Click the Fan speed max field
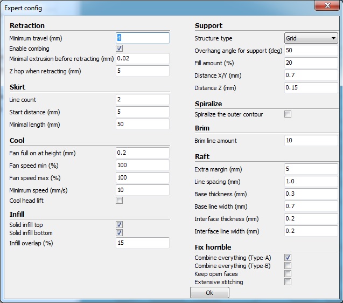 tap(142, 178)
